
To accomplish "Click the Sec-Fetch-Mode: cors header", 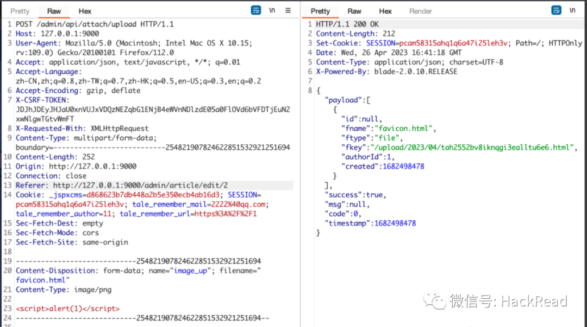I will [x=57, y=233].
